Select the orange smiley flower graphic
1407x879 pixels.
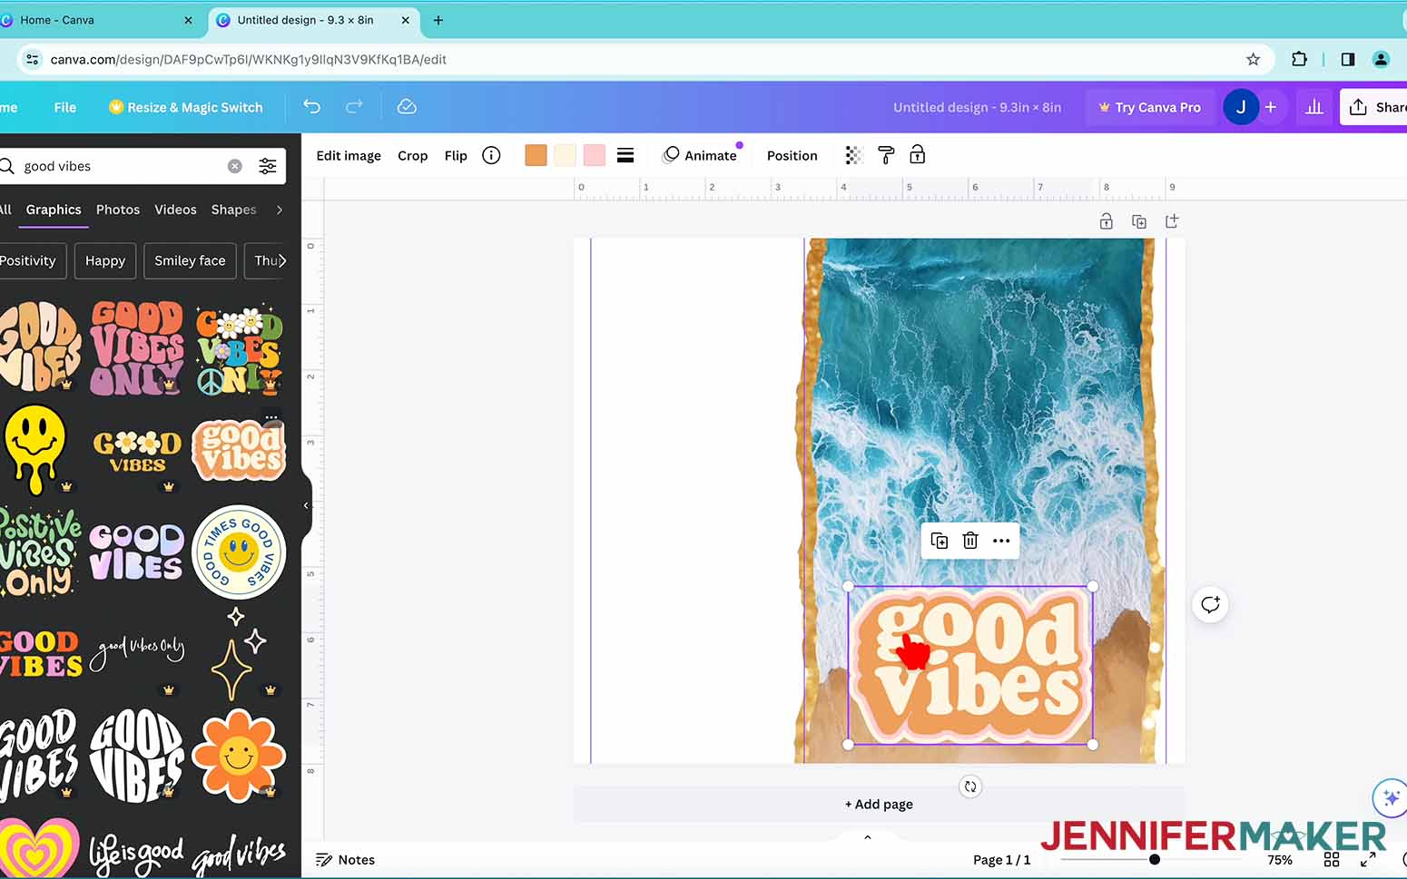click(238, 756)
